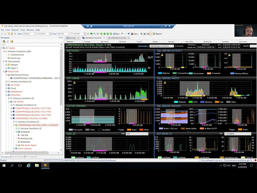Expand the AG Cluster tree node
The height and width of the screenshot is (193, 257).
click(x=6, y=85)
